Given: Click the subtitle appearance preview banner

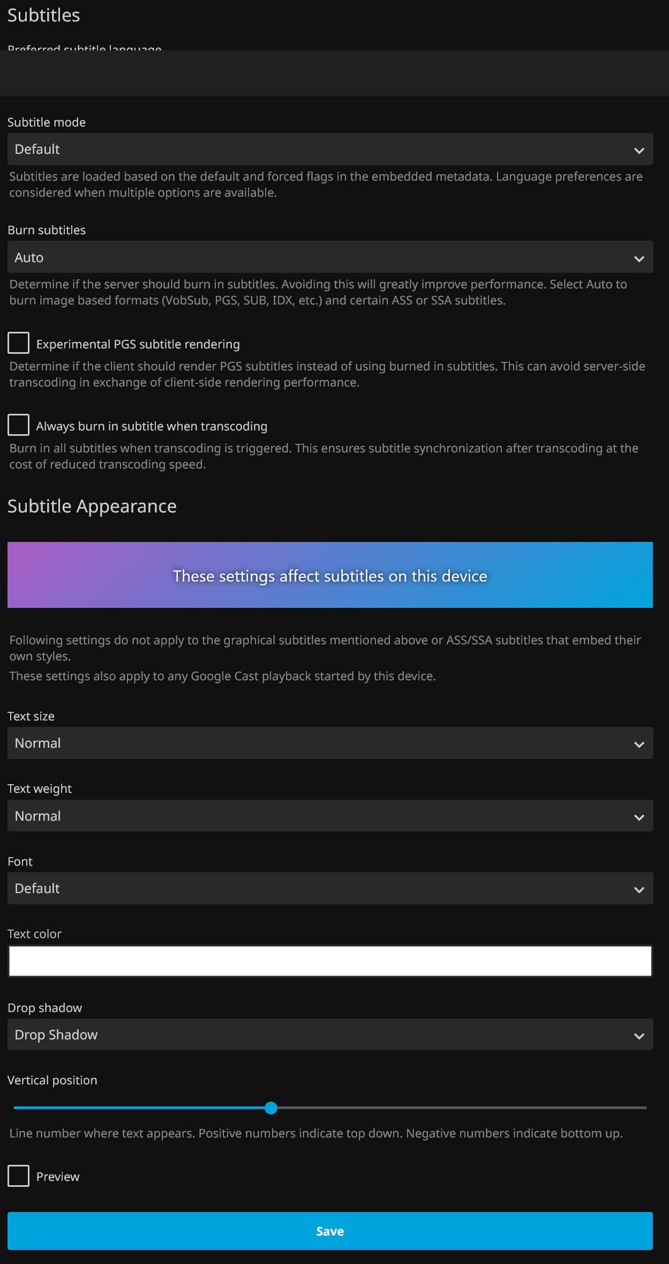Looking at the screenshot, I should tap(330, 575).
